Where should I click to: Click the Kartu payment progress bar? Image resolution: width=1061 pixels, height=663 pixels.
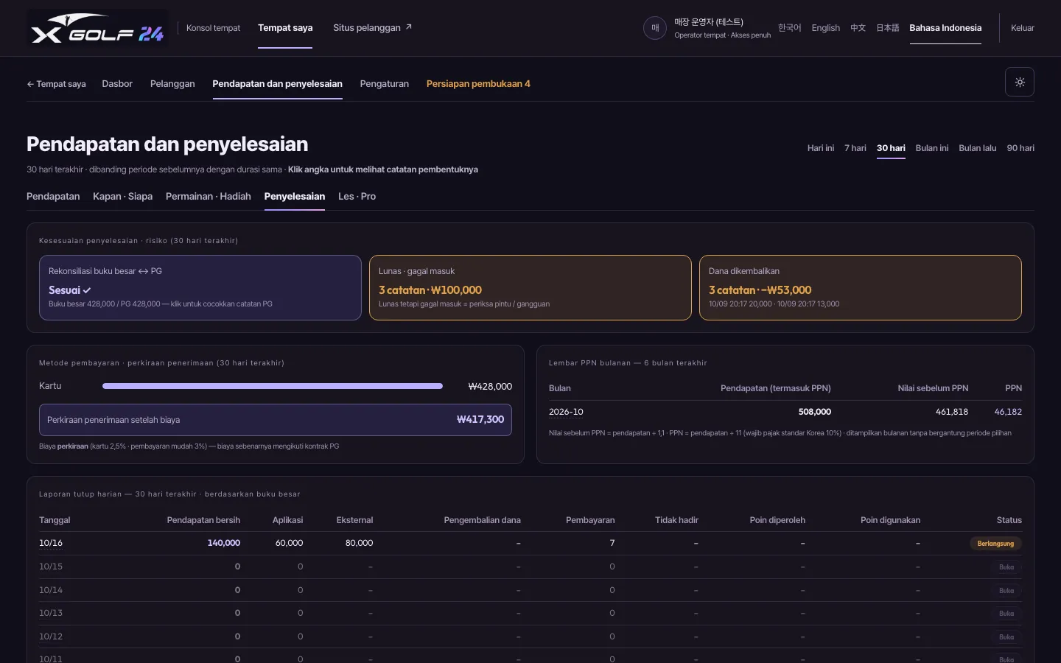point(273,386)
